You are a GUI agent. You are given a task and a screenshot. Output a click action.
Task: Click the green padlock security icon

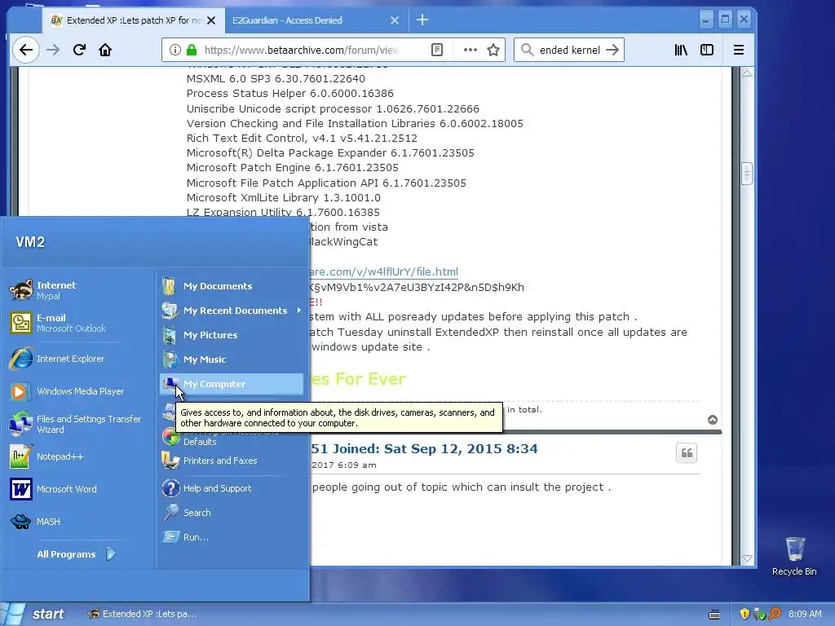[192, 50]
